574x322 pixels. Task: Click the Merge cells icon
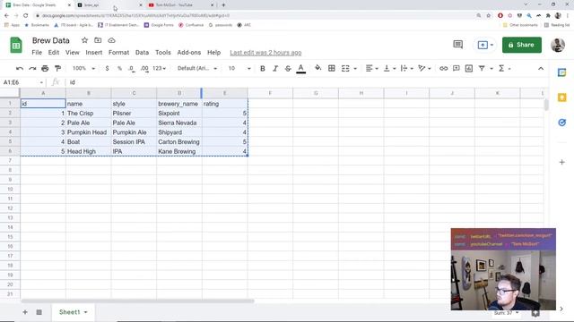(345, 68)
